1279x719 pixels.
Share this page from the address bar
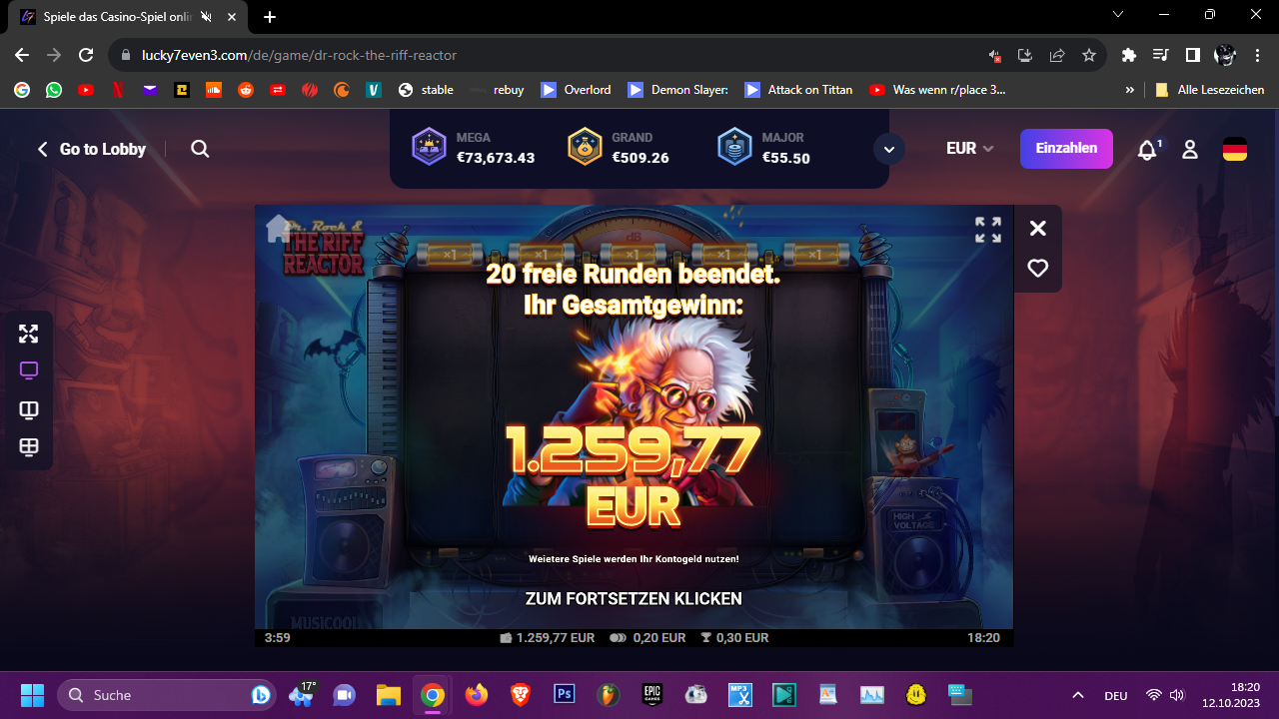1057,55
